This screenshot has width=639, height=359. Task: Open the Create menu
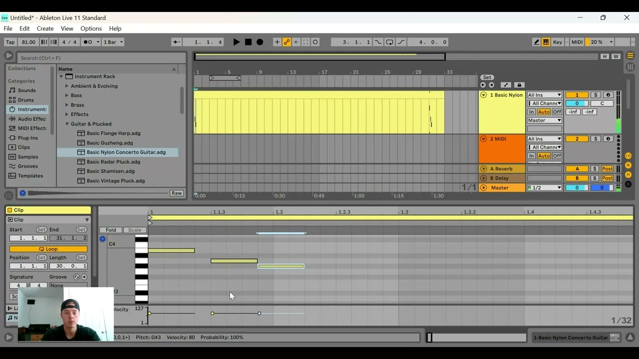click(45, 28)
